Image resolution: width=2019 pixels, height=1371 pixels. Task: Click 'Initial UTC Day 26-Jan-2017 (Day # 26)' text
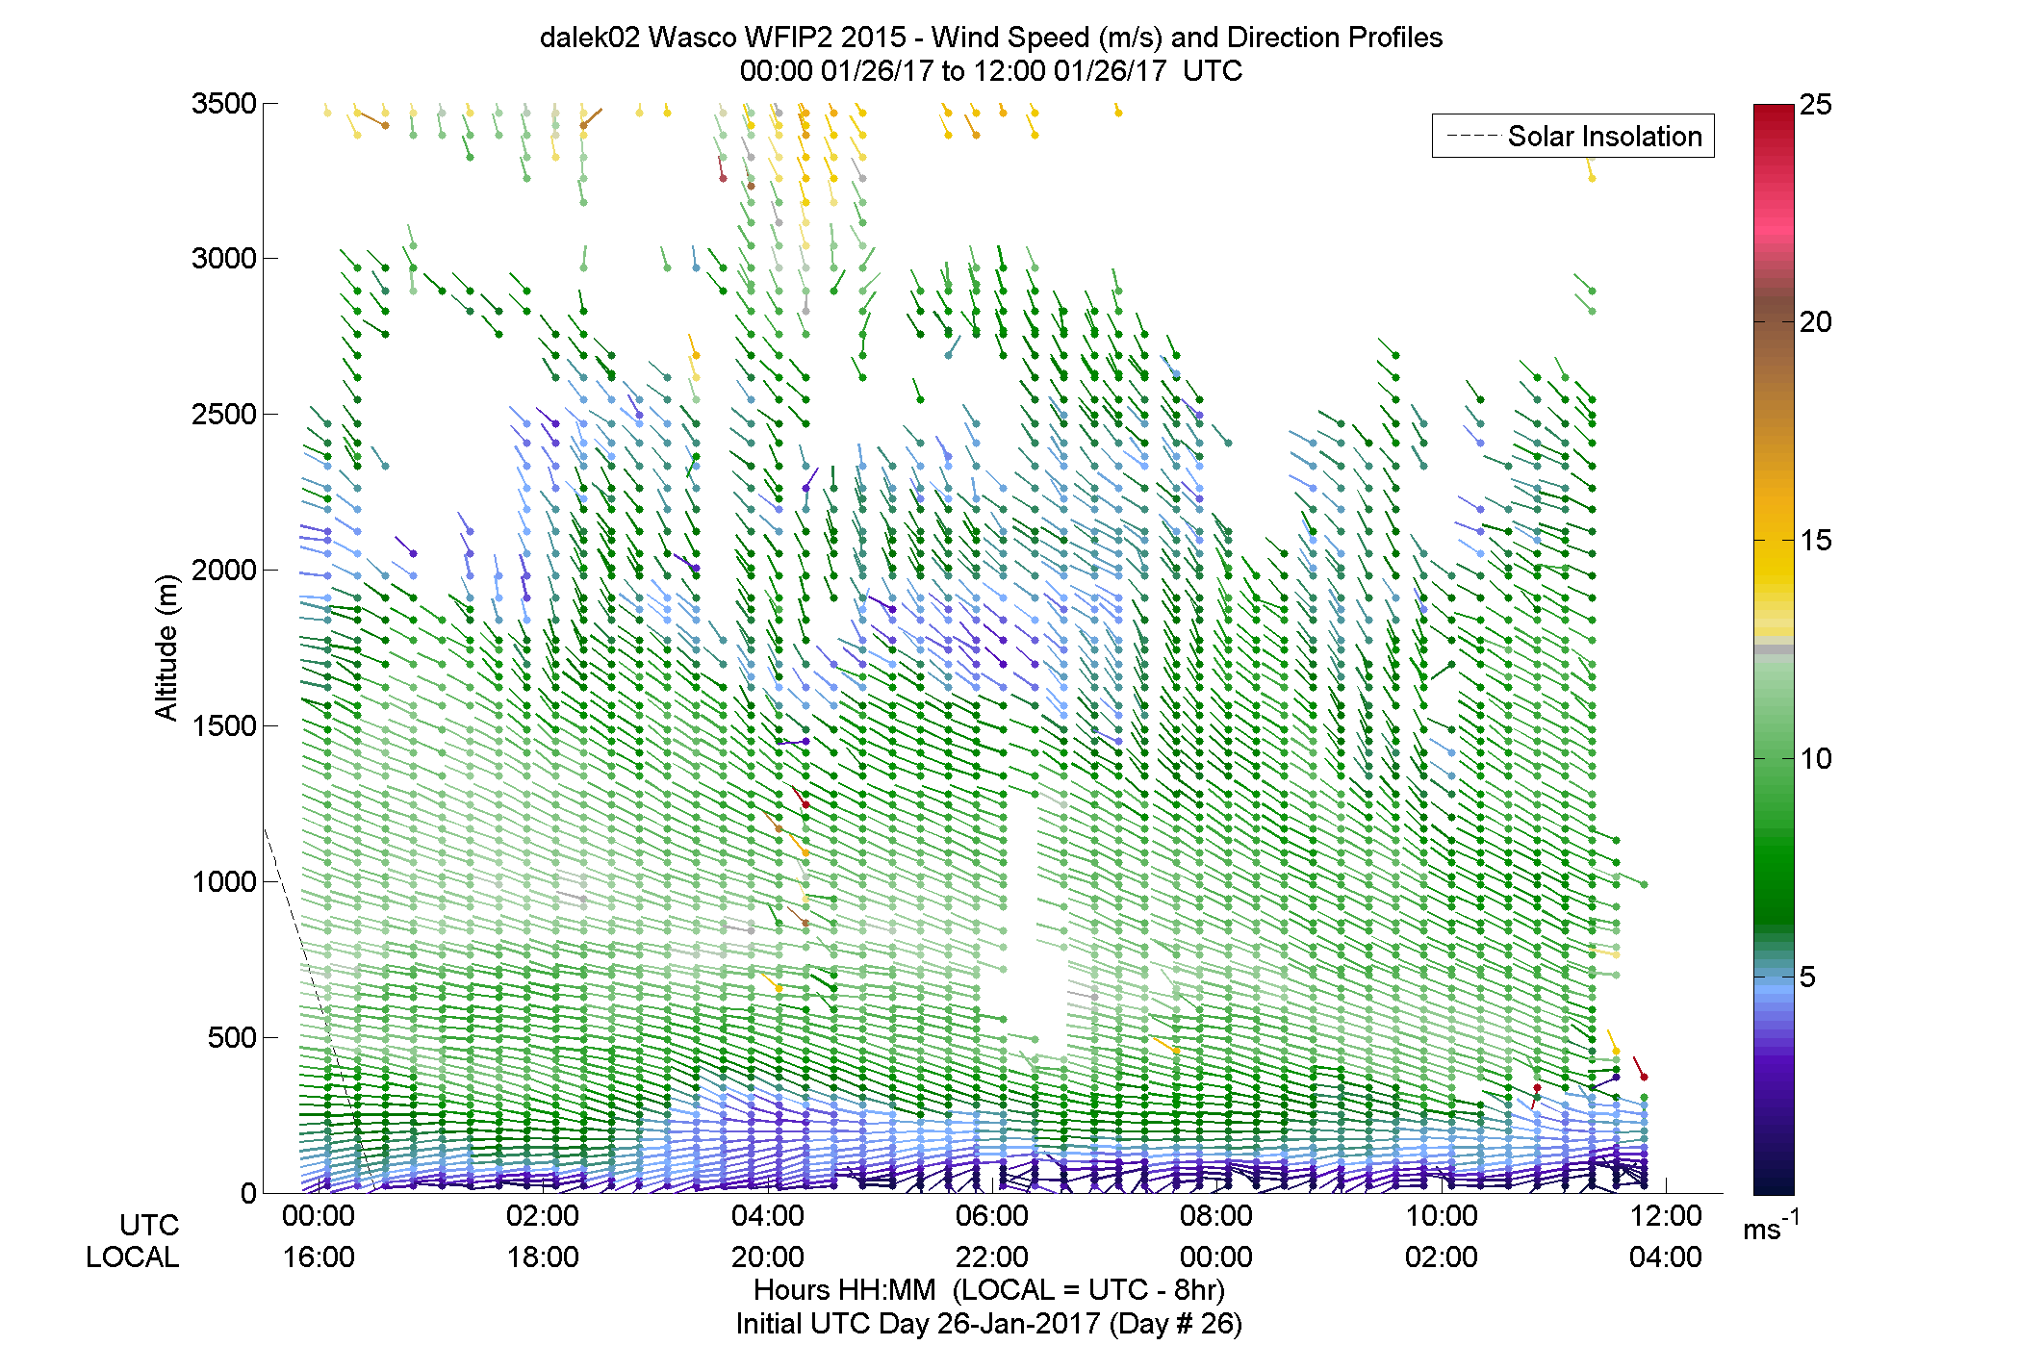tap(989, 1325)
